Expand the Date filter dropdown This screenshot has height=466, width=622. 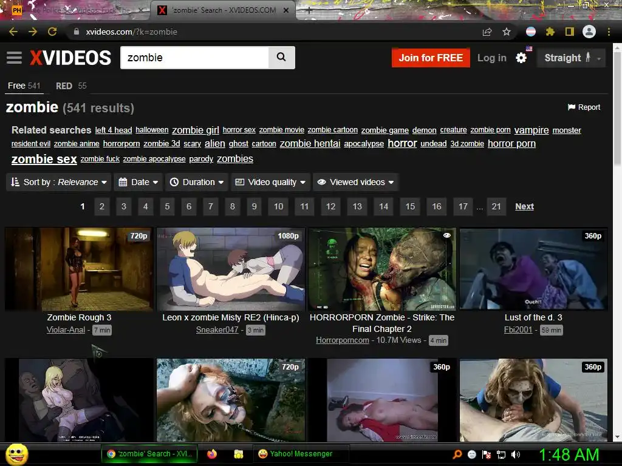coord(138,182)
